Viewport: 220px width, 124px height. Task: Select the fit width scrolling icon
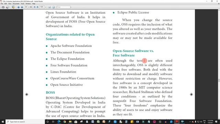(49, 7)
